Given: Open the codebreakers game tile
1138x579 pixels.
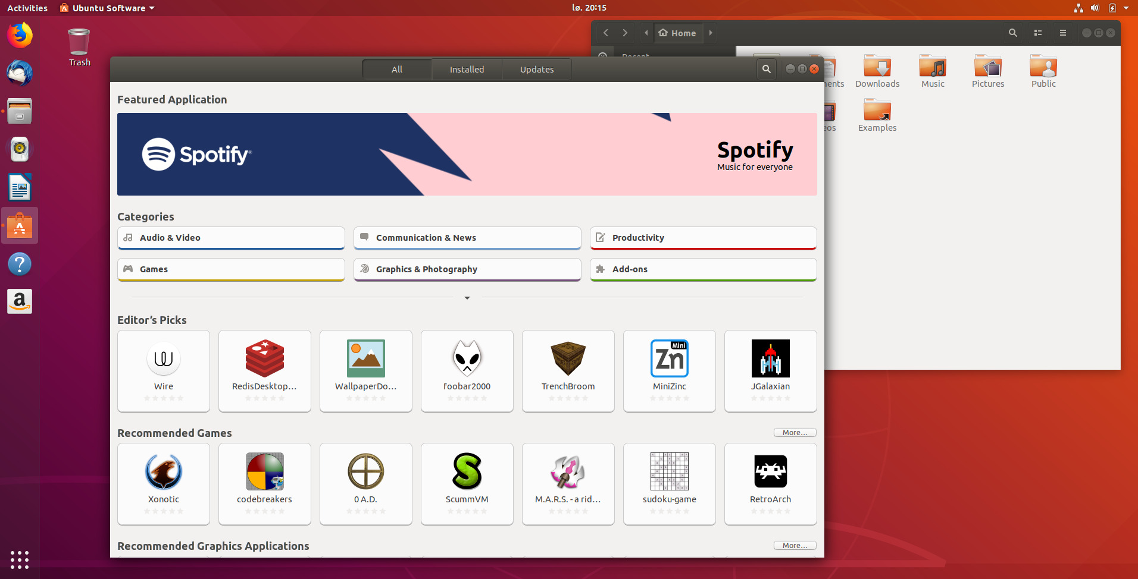Looking at the screenshot, I should 265,484.
